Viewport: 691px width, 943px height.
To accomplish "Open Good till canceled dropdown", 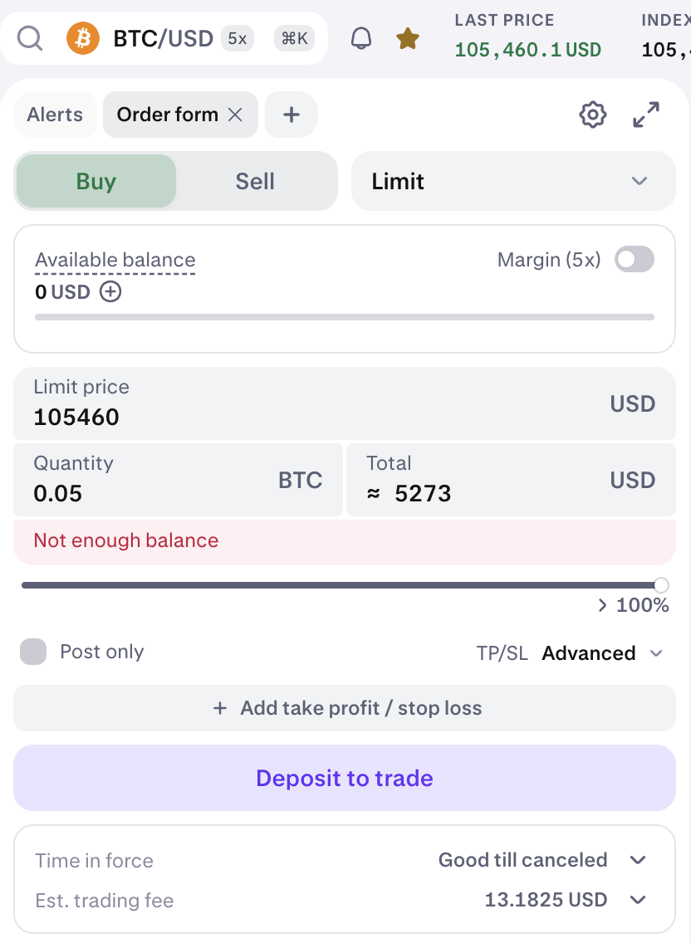I will click(x=638, y=860).
